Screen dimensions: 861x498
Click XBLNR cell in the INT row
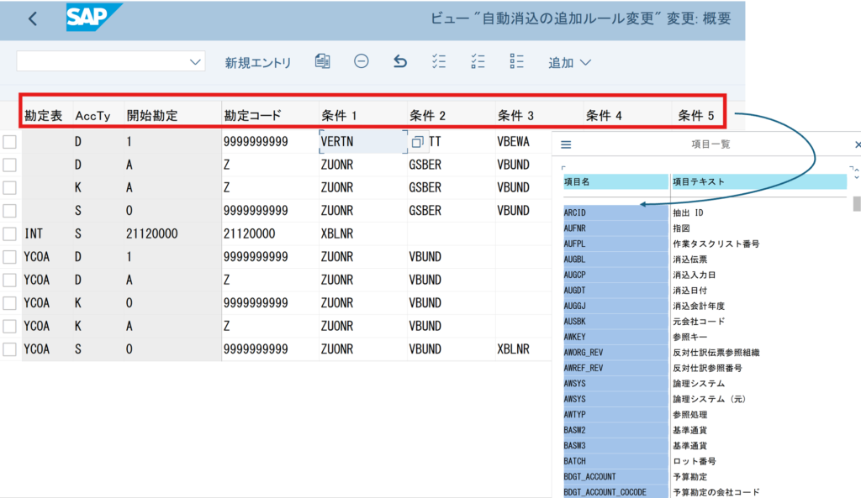click(x=336, y=234)
